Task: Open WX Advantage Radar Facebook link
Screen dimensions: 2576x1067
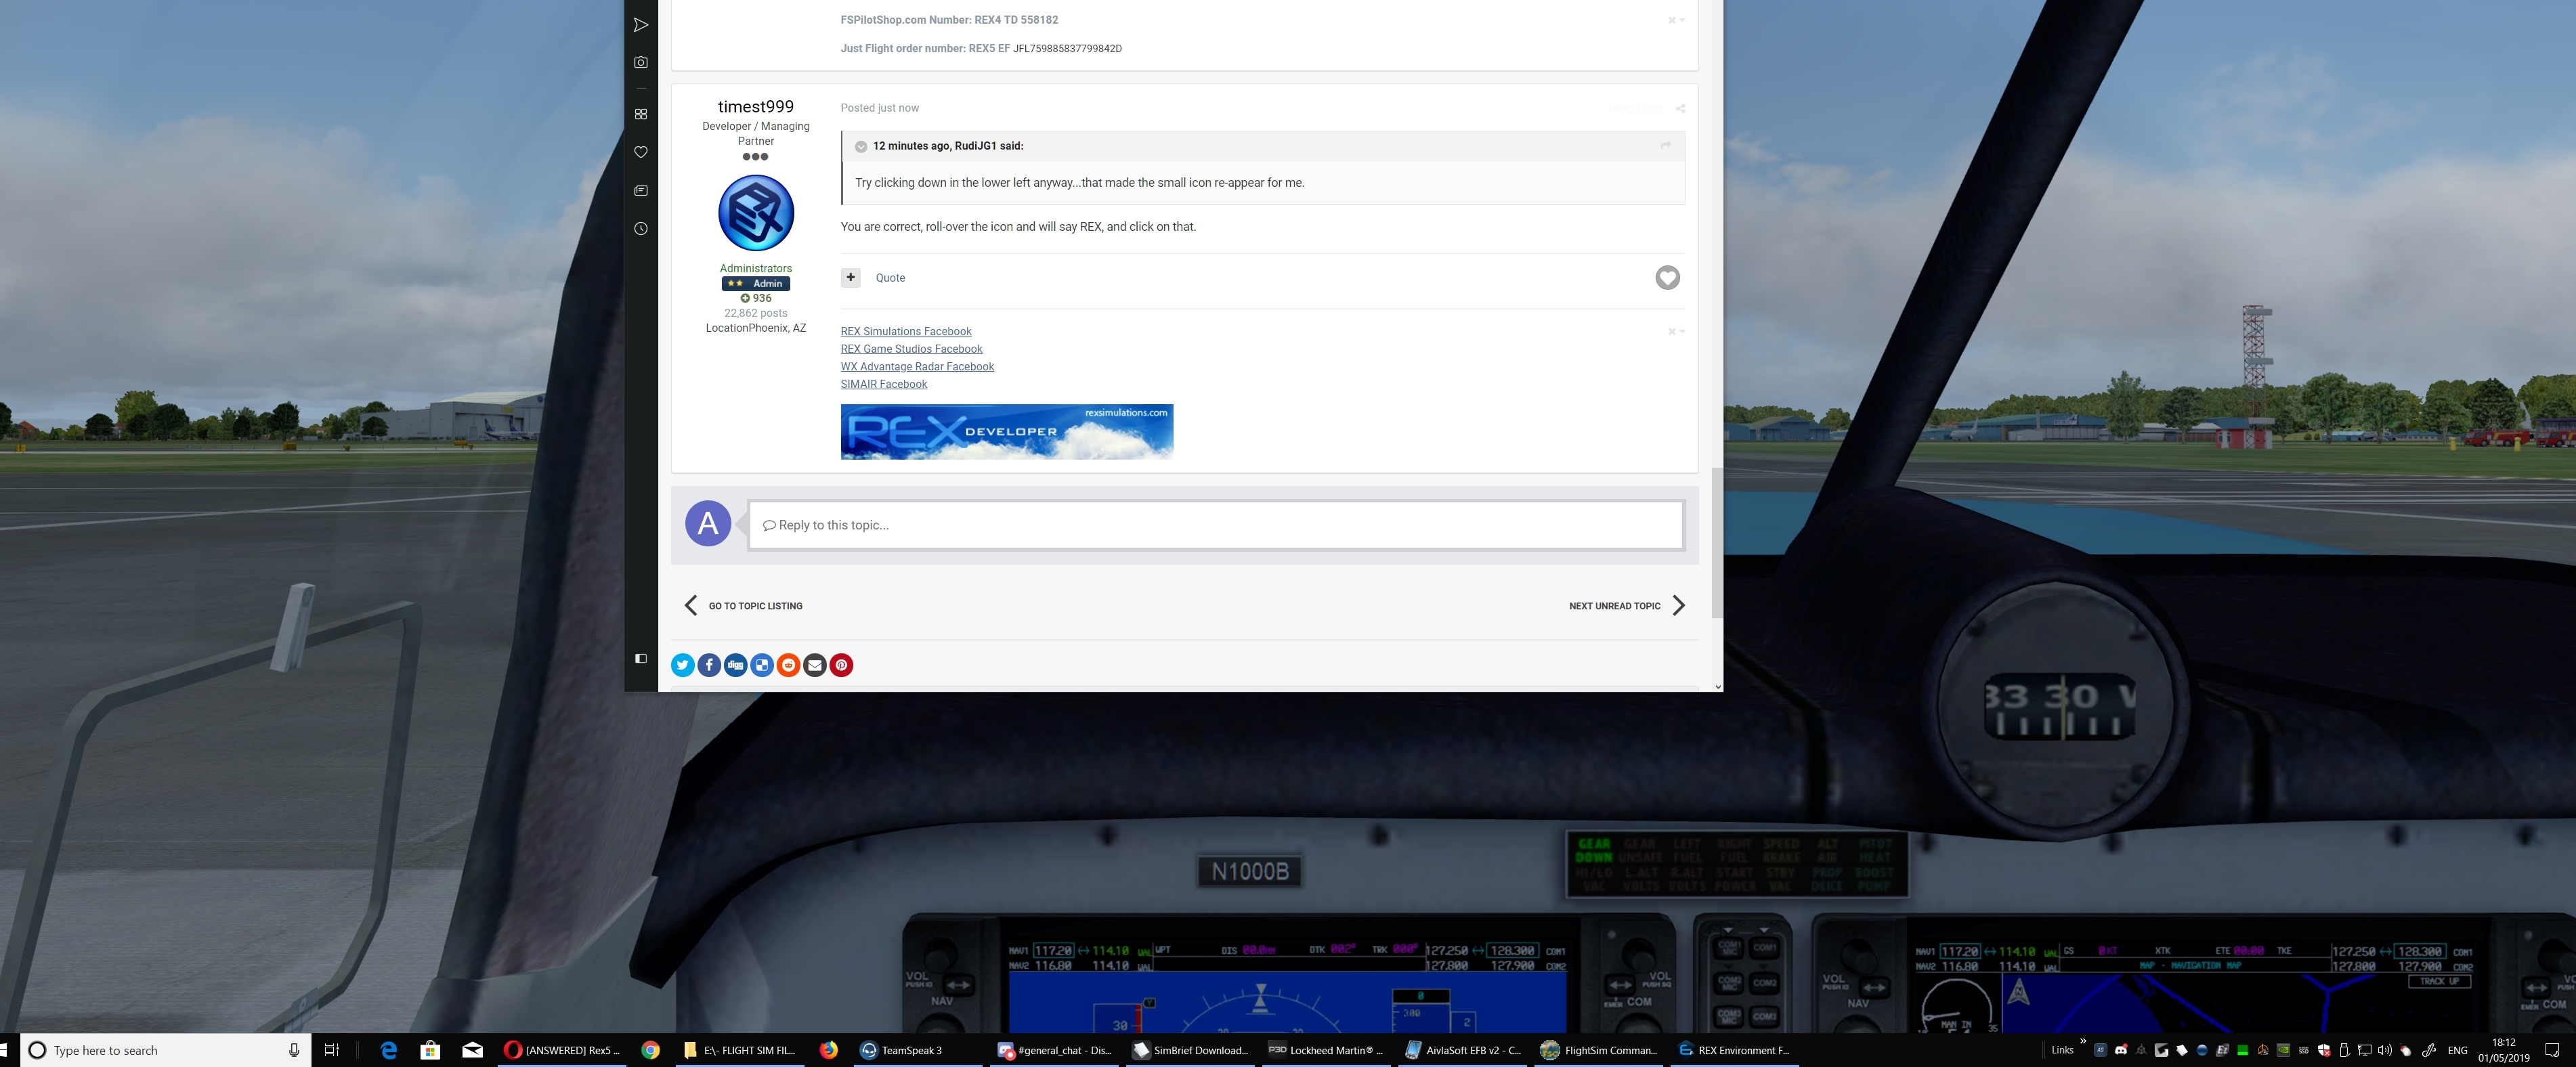Action: [917, 366]
